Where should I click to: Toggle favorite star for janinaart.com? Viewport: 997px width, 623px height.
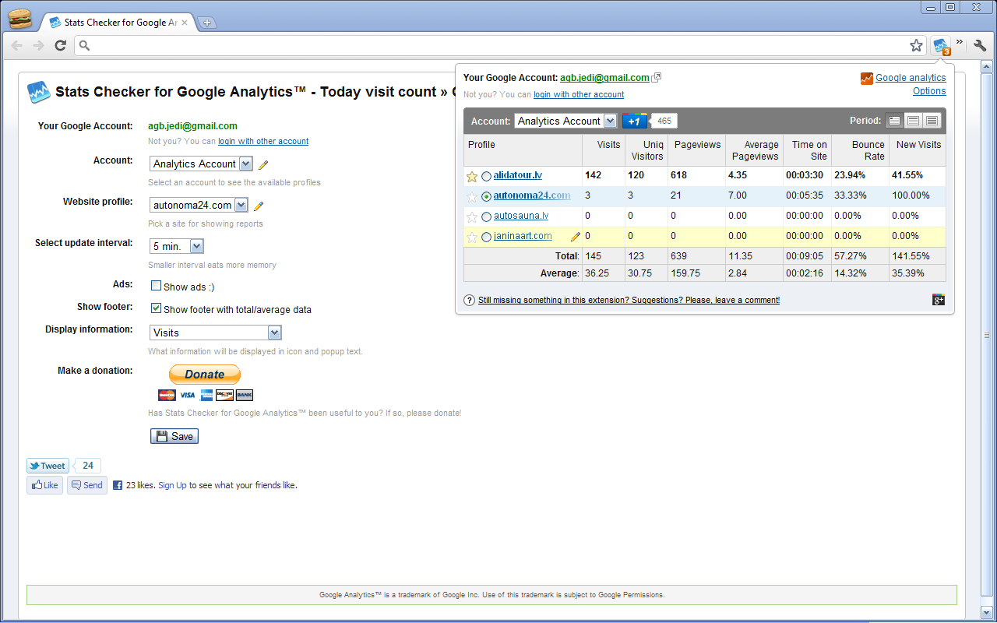(x=471, y=238)
